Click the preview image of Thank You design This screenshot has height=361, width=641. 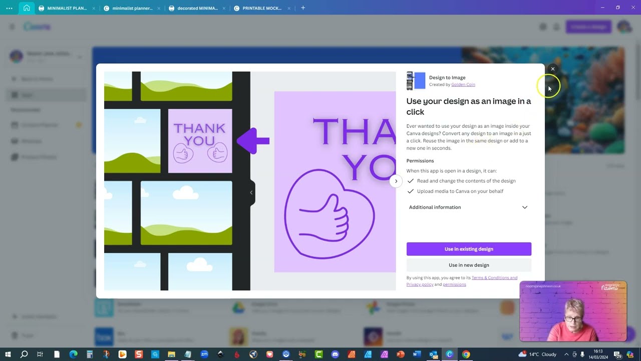(250, 181)
